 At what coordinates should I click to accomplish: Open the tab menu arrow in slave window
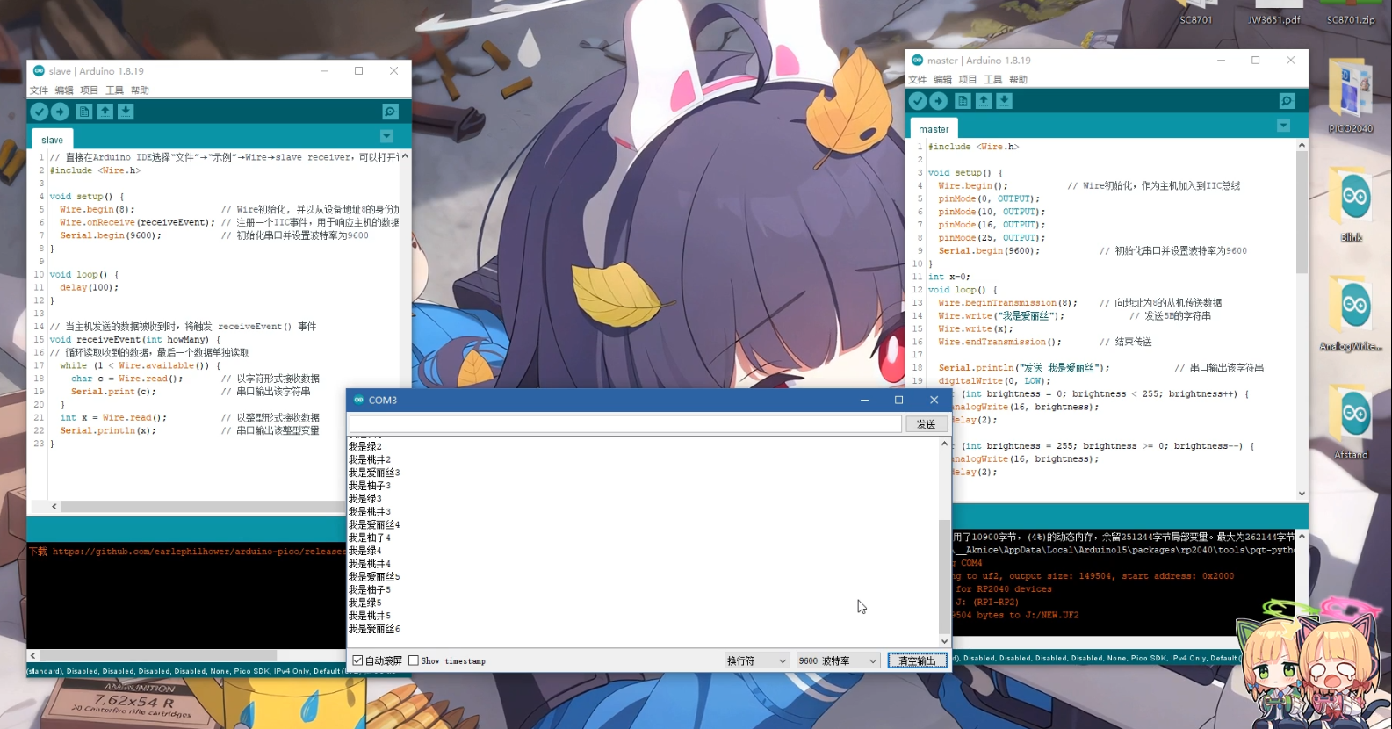386,136
